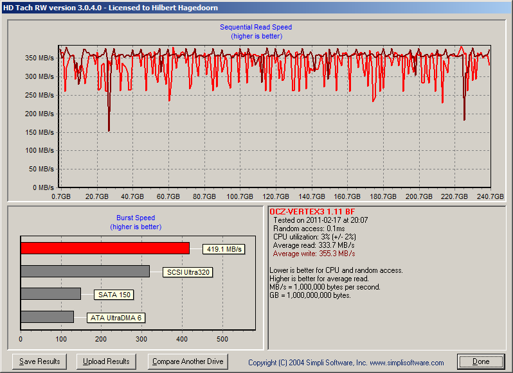Click the Average read 333.7 MB/s line
This screenshot has width=513, height=373.
[313, 245]
